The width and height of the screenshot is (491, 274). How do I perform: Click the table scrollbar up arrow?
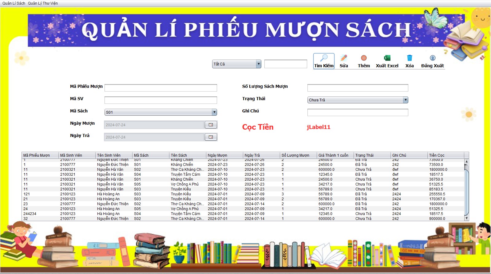pyautogui.click(x=466, y=161)
